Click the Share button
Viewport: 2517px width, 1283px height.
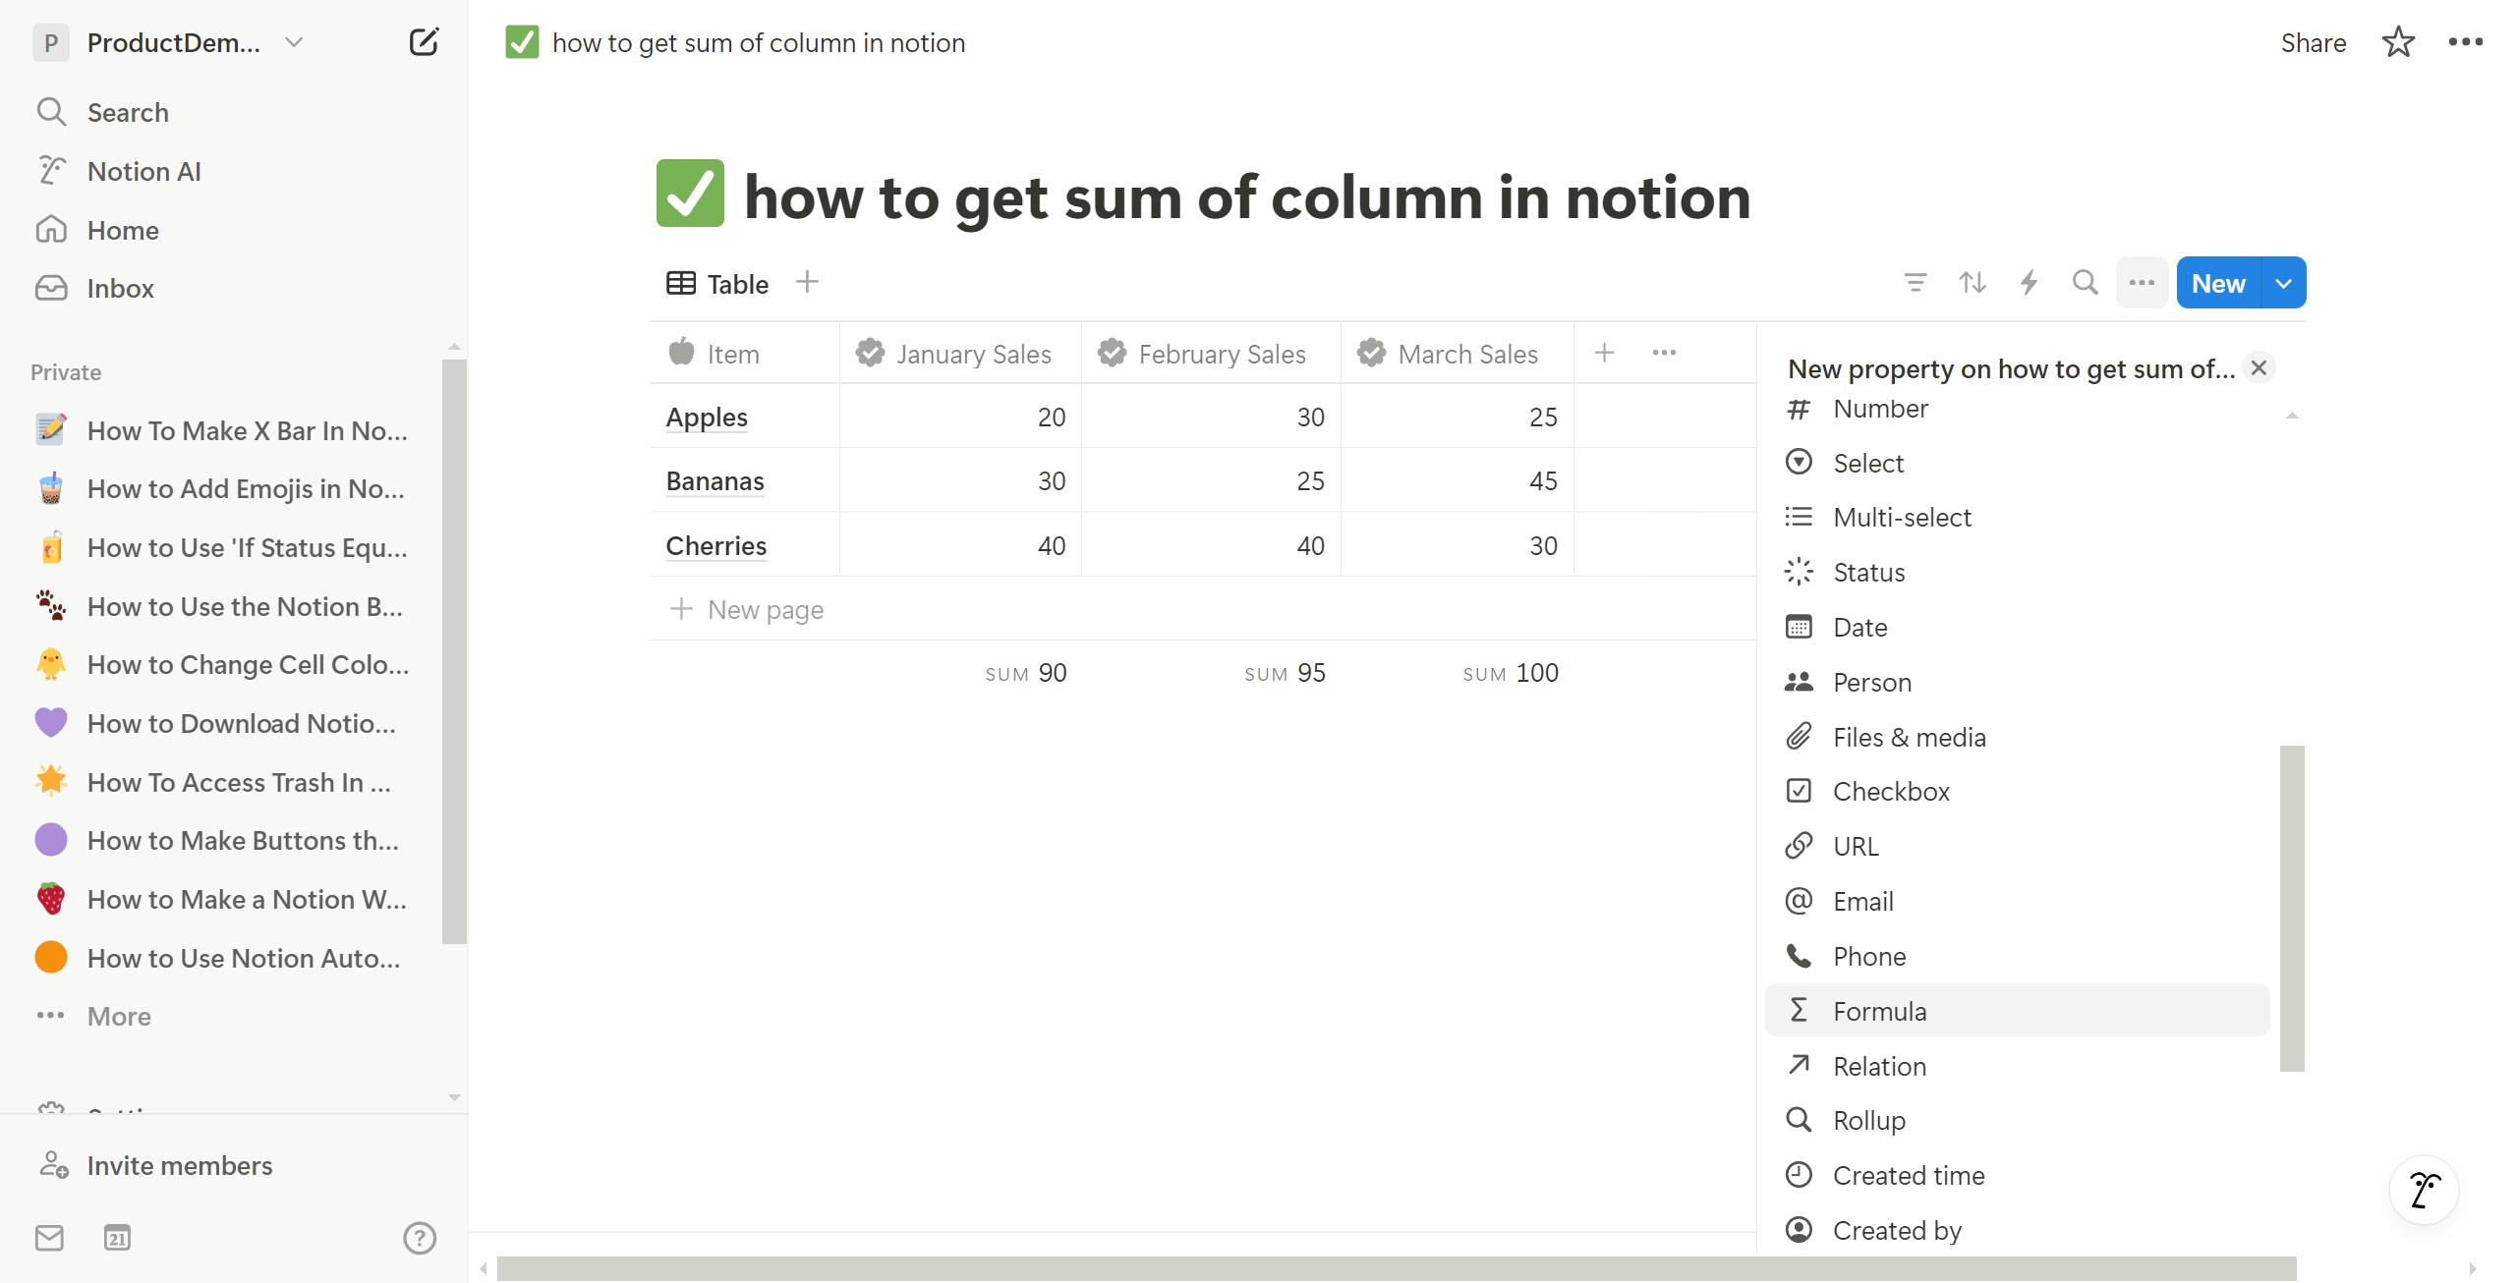pos(2313,42)
